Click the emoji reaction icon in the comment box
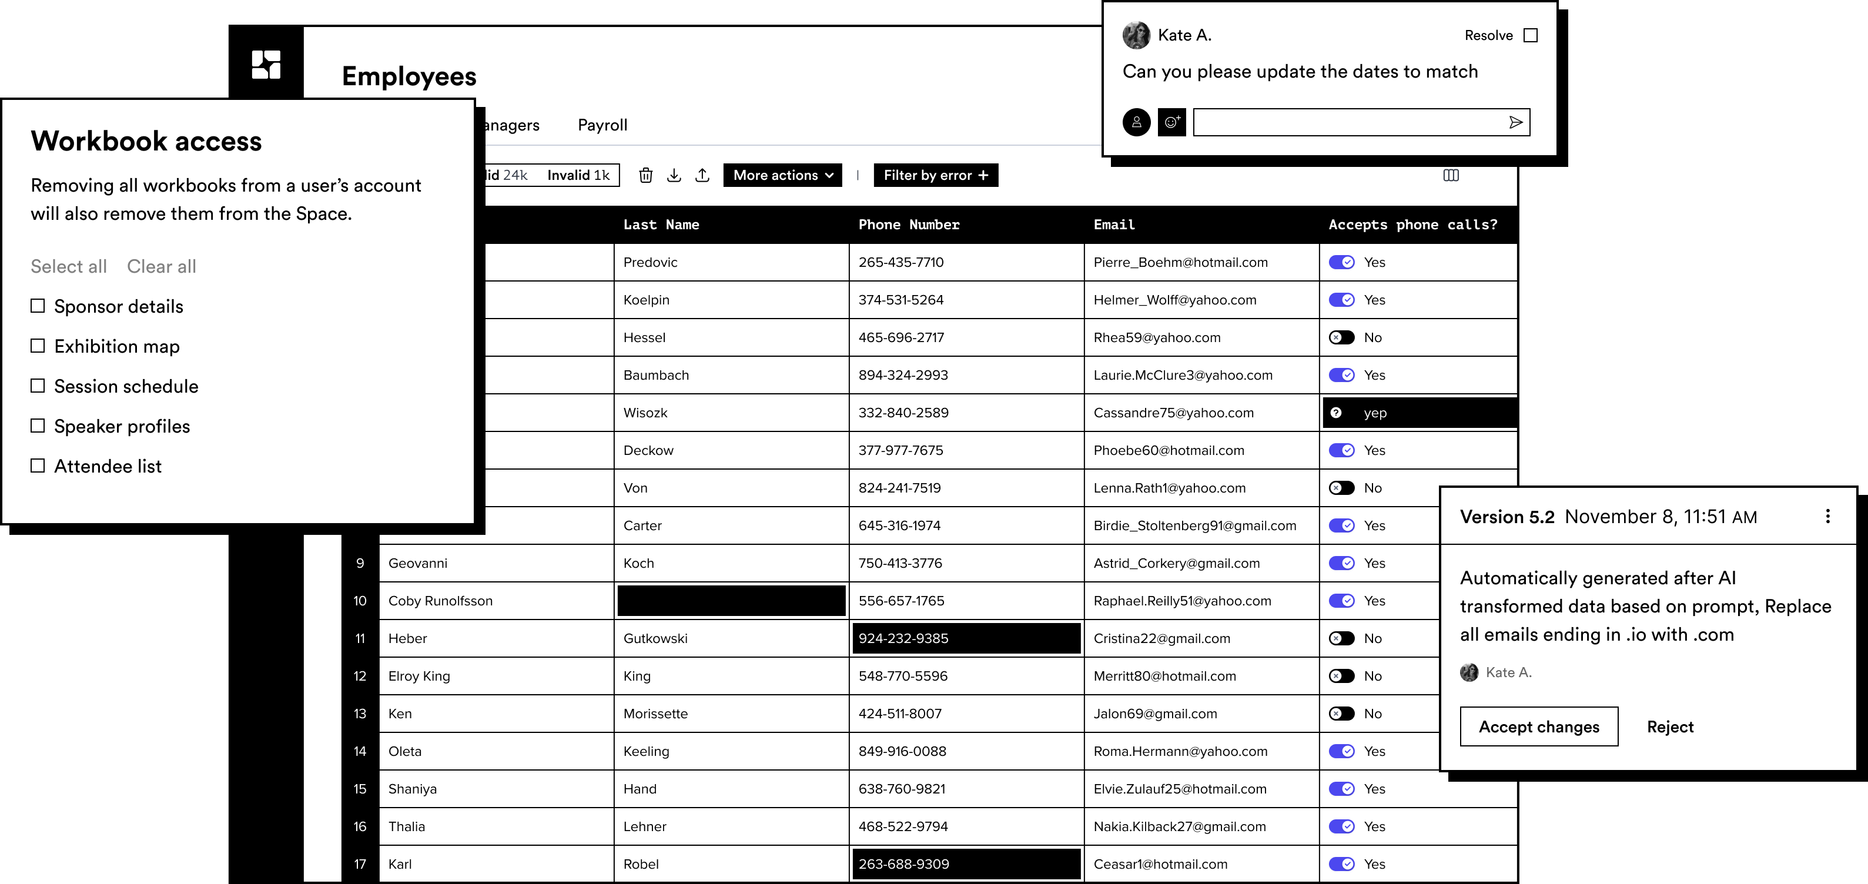Image resolution: width=1868 pixels, height=884 pixels. pos(1172,122)
